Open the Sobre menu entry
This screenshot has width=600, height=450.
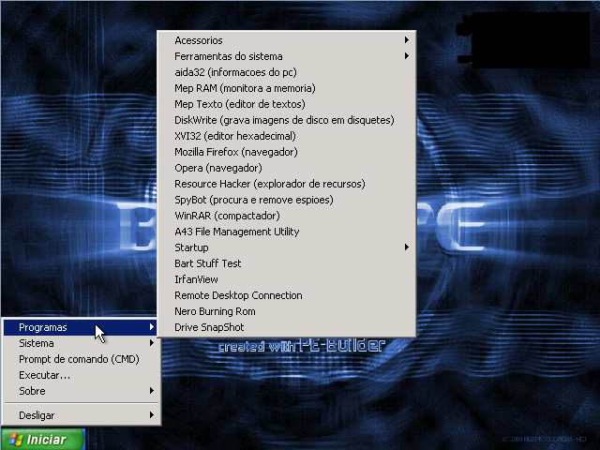click(82, 391)
